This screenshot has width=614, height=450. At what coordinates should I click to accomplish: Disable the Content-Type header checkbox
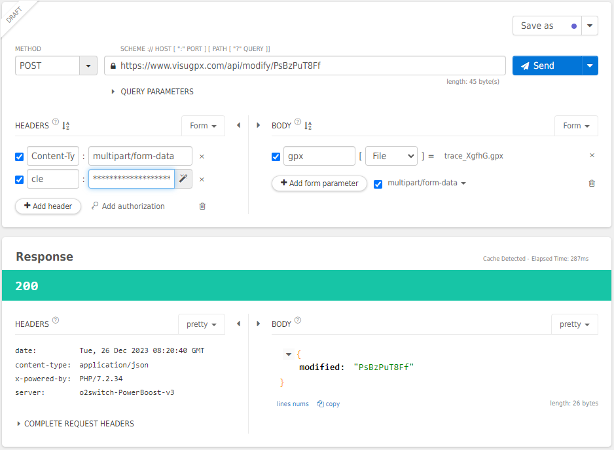20,157
